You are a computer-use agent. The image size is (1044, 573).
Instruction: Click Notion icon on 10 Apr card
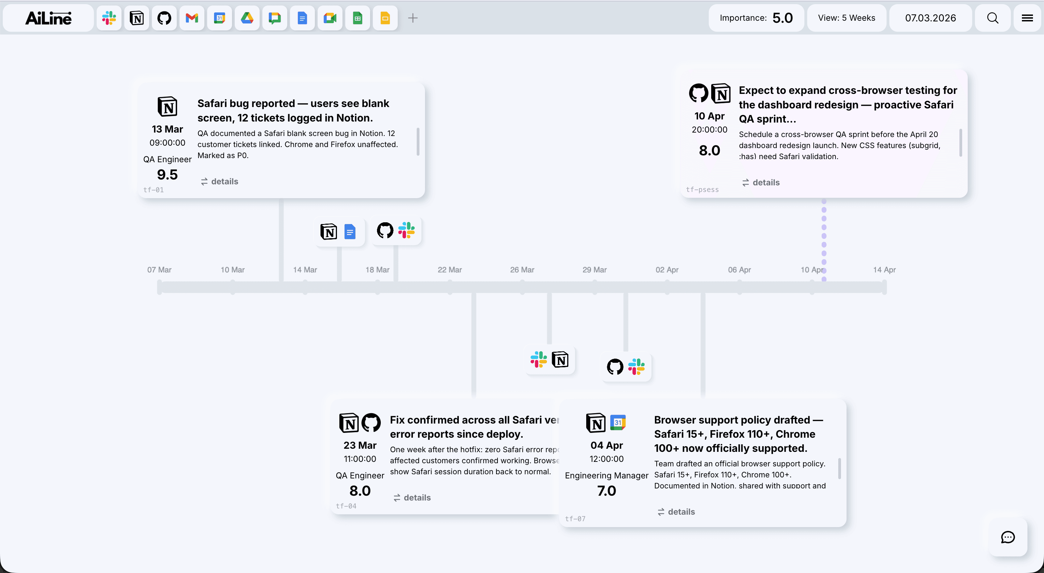pos(721,94)
